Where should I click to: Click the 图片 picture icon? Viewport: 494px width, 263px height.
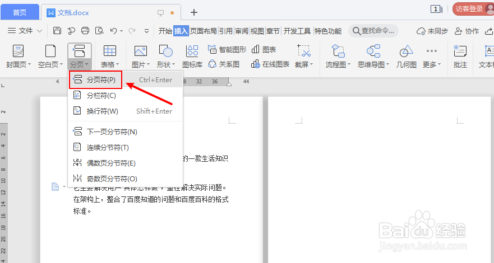coord(141,51)
